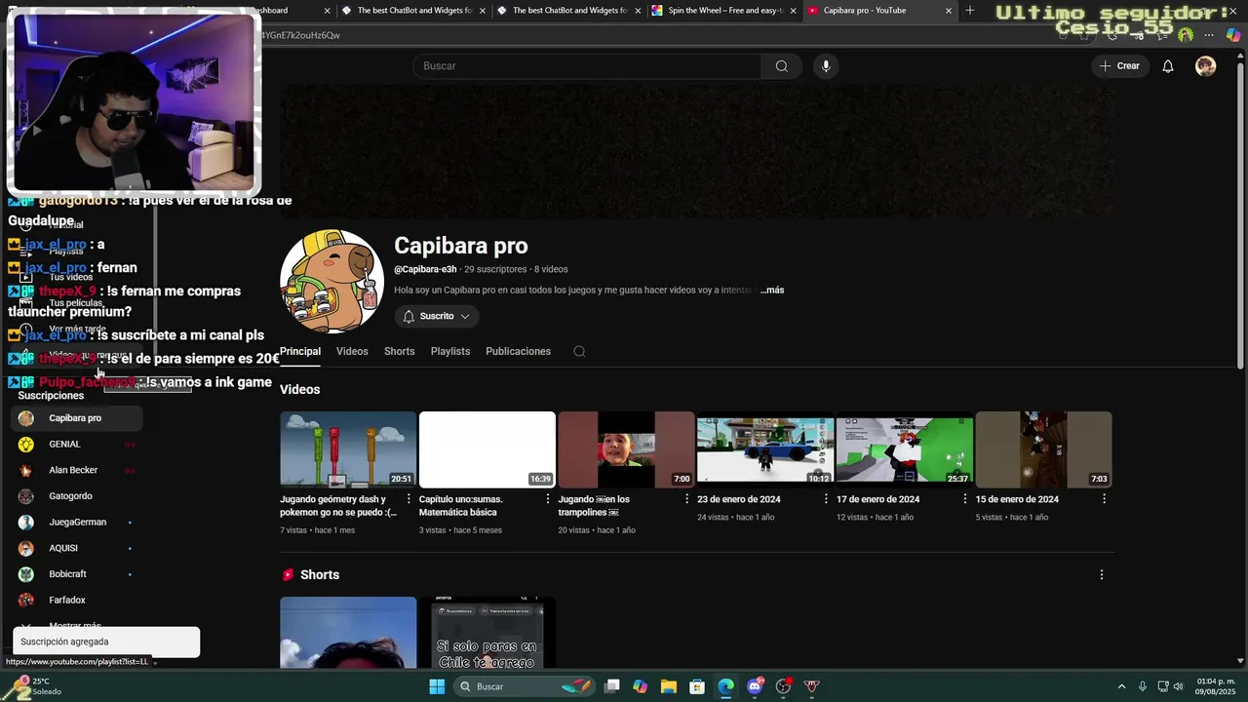The width and height of the screenshot is (1248, 702).
Task: Open the Si solo paras en Chile short
Action: (x=487, y=633)
